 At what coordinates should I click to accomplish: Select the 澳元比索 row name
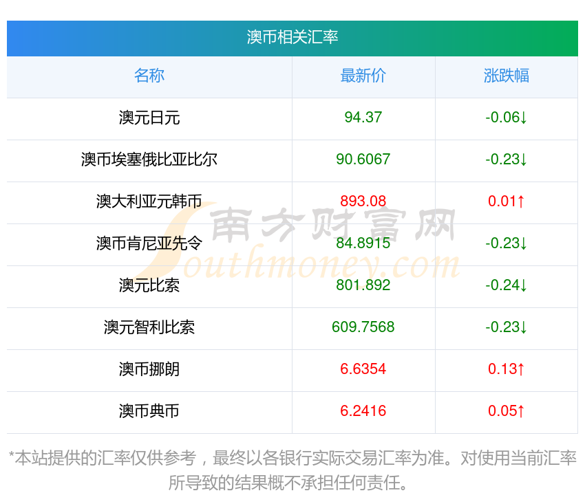149,285
